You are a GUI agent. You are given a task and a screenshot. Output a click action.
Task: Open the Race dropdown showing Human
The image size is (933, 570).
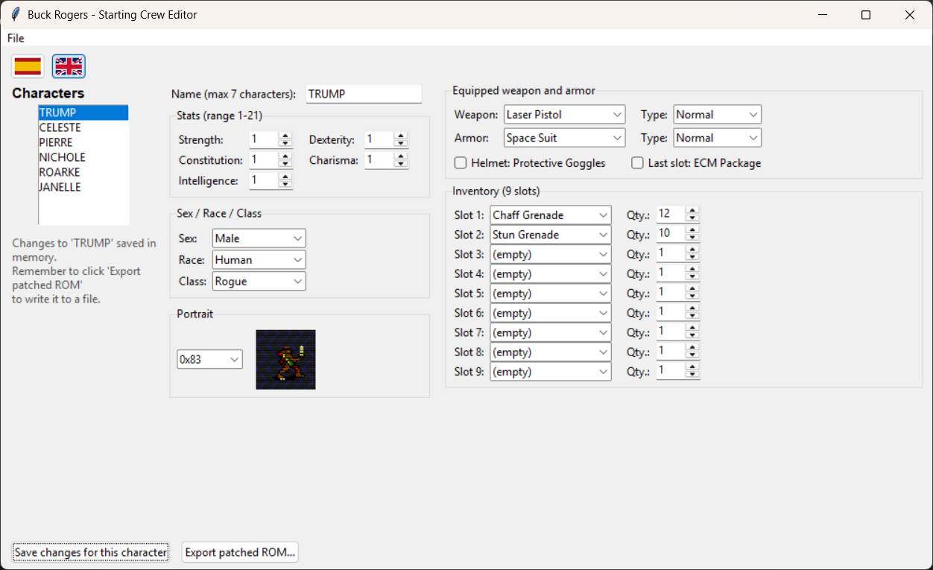coord(259,260)
